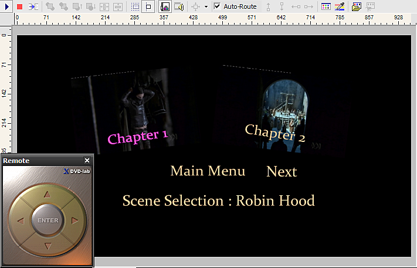This screenshot has width=417, height=268.
Task: Open the dropdown arrow beside move arrows
Action: pos(206,6)
